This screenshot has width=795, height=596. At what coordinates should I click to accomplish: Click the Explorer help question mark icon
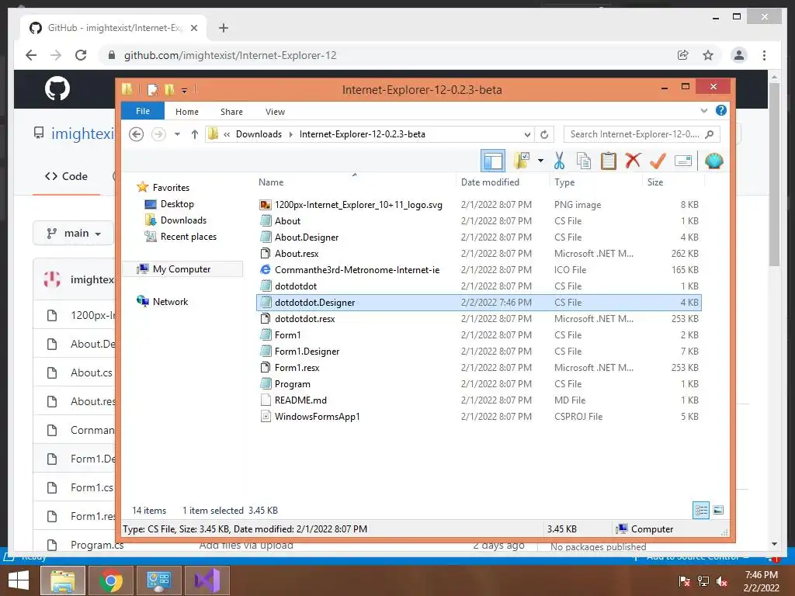720,110
